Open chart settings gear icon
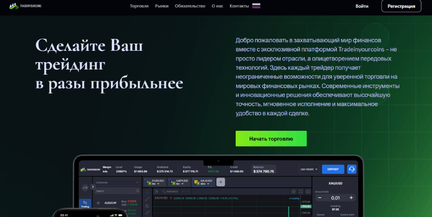 [x=294, y=192]
